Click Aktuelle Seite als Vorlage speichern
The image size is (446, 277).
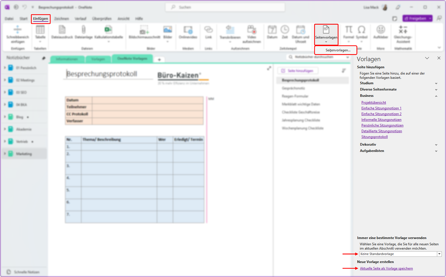click(387, 268)
